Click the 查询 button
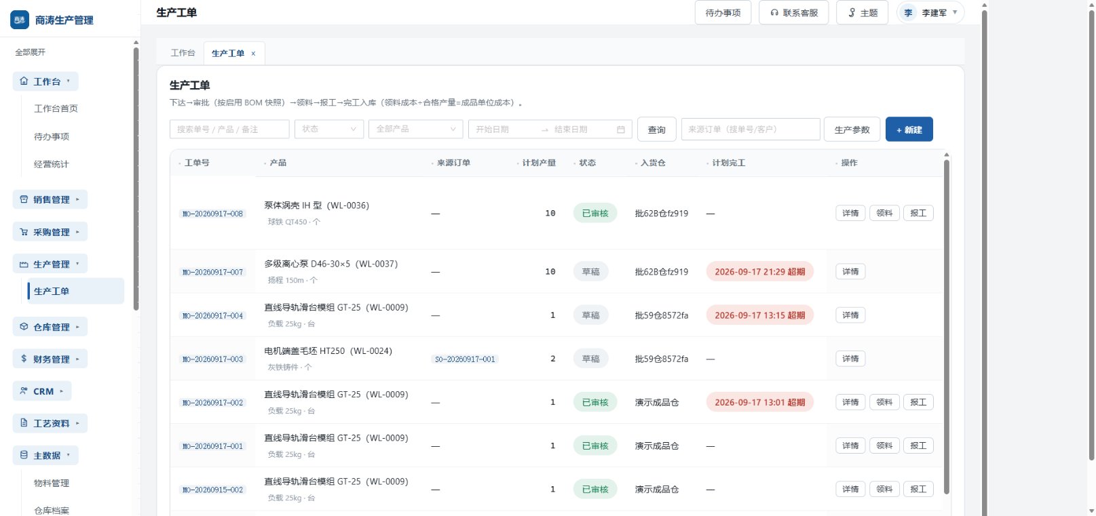Image resolution: width=1096 pixels, height=516 pixels. pyautogui.click(x=657, y=130)
